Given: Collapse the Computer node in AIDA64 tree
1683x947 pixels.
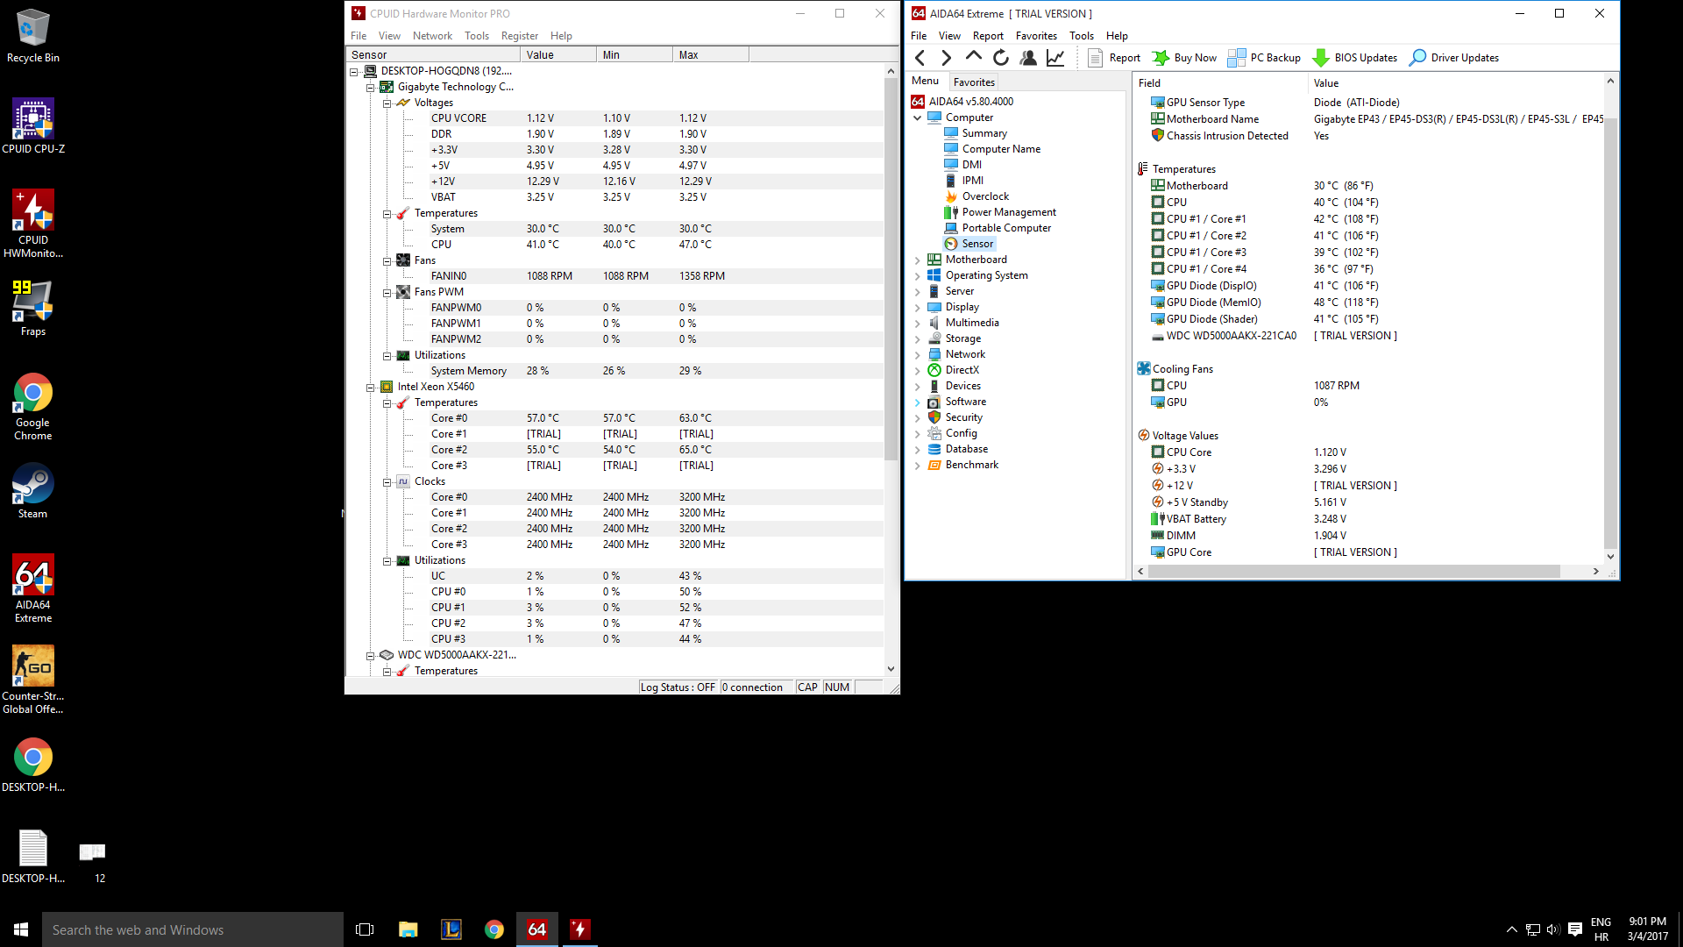Looking at the screenshot, I should click(918, 117).
